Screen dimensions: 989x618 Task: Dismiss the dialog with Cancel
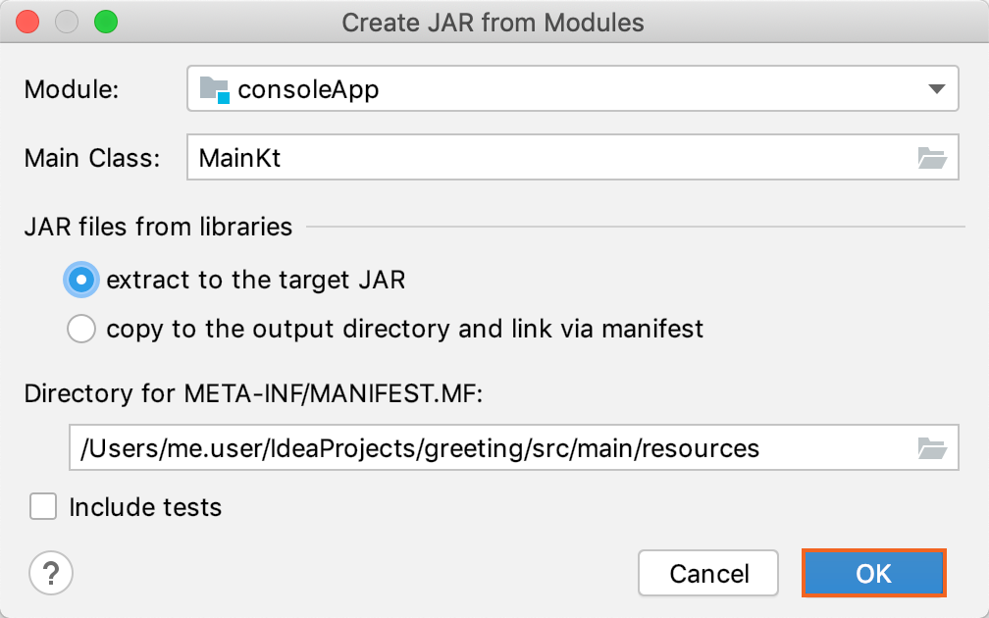point(707,573)
